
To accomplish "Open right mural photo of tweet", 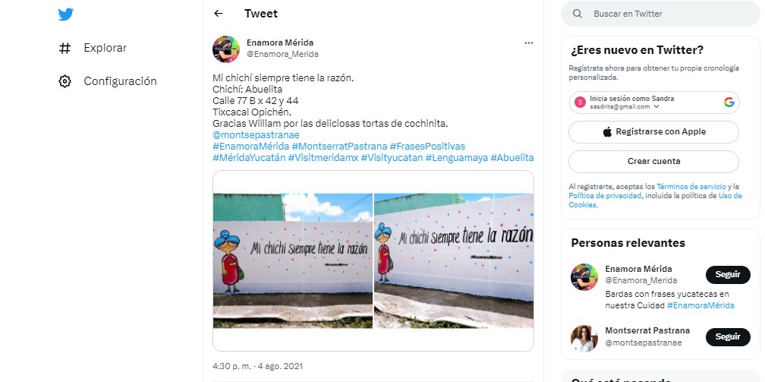I will (454, 260).
